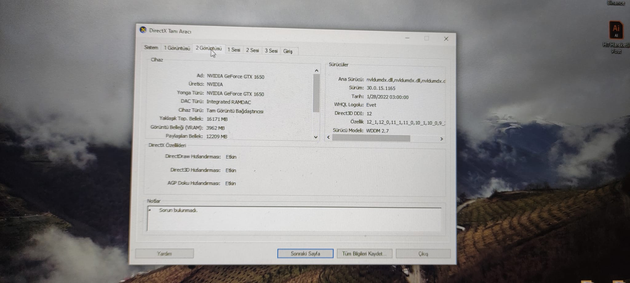
Task: Click the AGP Doku Hızlandırması Etkin value
Action: coord(230,183)
